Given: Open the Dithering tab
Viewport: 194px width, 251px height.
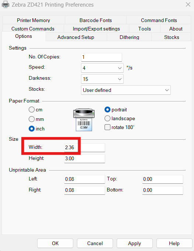Looking at the screenshot, I should [129, 37].
